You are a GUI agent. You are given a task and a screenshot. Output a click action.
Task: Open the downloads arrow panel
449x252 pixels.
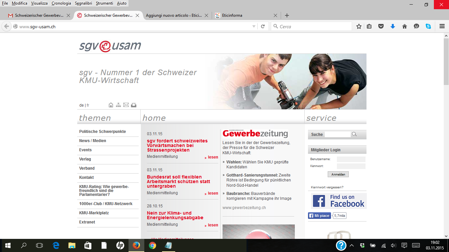coord(393,27)
